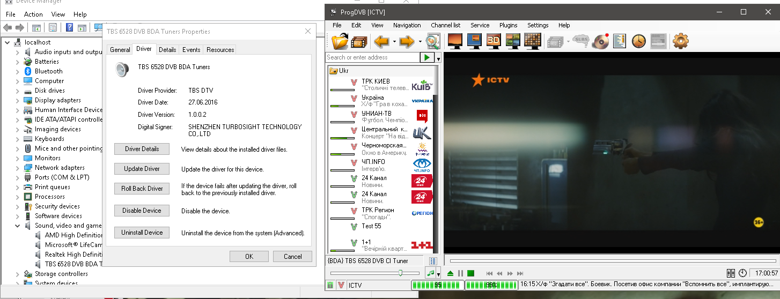The width and height of the screenshot is (780, 299).
Task: Click the Update Driver button
Action: 142,169
